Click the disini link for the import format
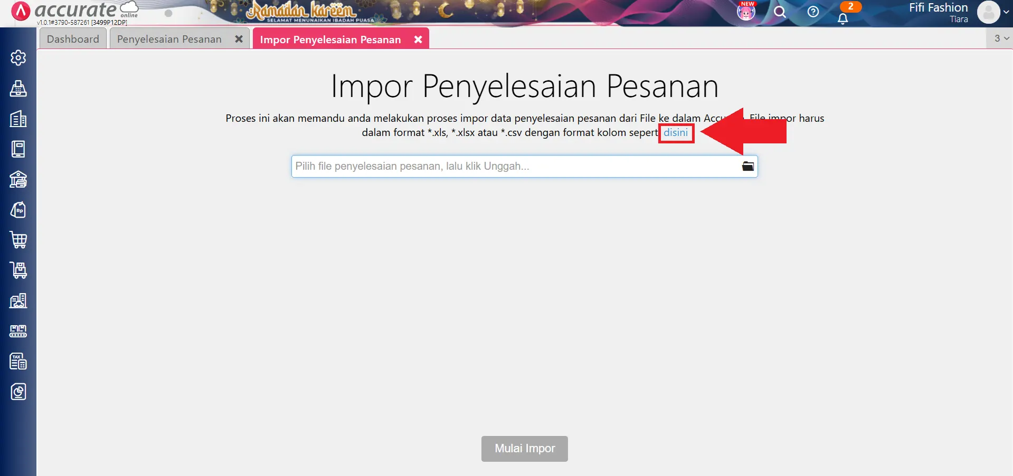This screenshot has height=476, width=1013. 676,132
